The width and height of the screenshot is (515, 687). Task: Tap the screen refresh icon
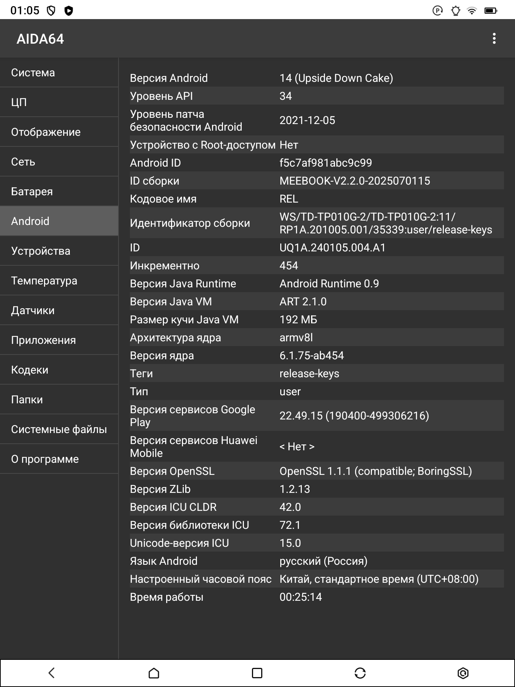pyautogui.click(x=360, y=673)
